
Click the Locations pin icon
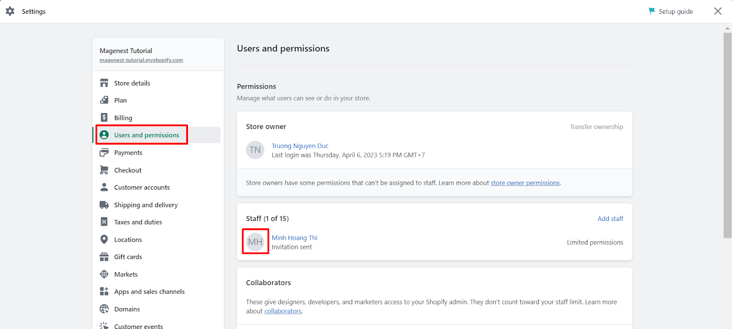coord(104,239)
